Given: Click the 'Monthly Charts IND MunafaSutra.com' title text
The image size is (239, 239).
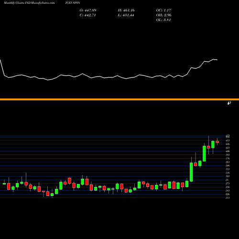Looking at the screenshot, I should 29,3.
